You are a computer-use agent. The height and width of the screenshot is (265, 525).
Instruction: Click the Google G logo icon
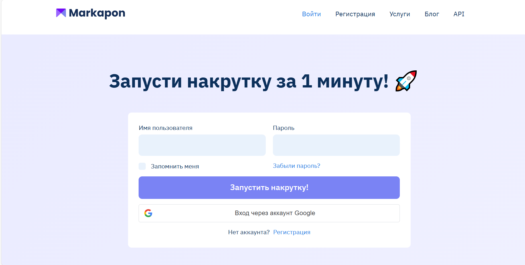point(148,213)
